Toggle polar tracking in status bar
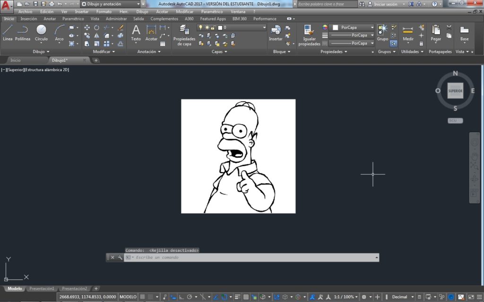Viewport: 484px width, 302px height. (x=190, y=297)
